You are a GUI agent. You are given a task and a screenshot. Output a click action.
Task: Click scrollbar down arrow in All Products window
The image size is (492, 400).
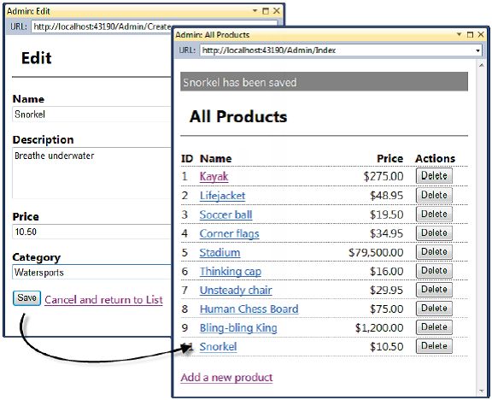click(482, 391)
